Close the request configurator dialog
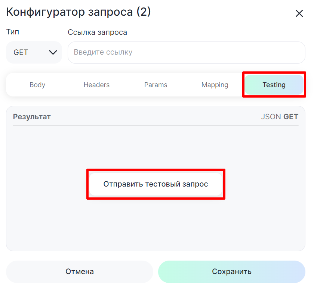This screenshot has height=292, width=314. 299,14
